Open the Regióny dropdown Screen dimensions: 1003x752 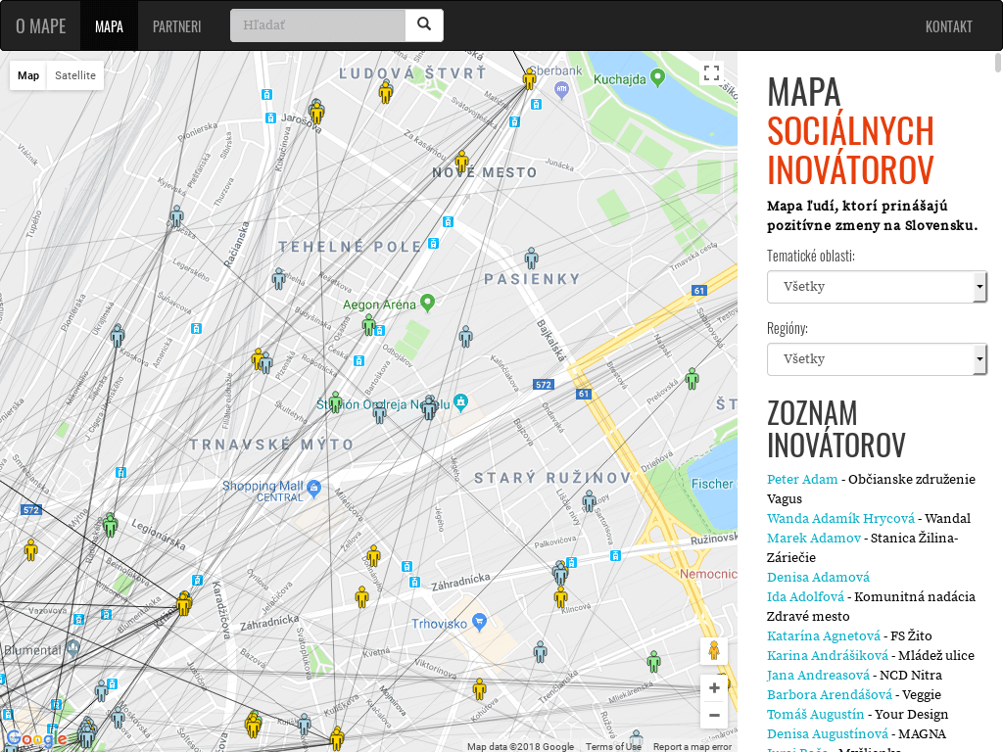click(x=877, y=358)
